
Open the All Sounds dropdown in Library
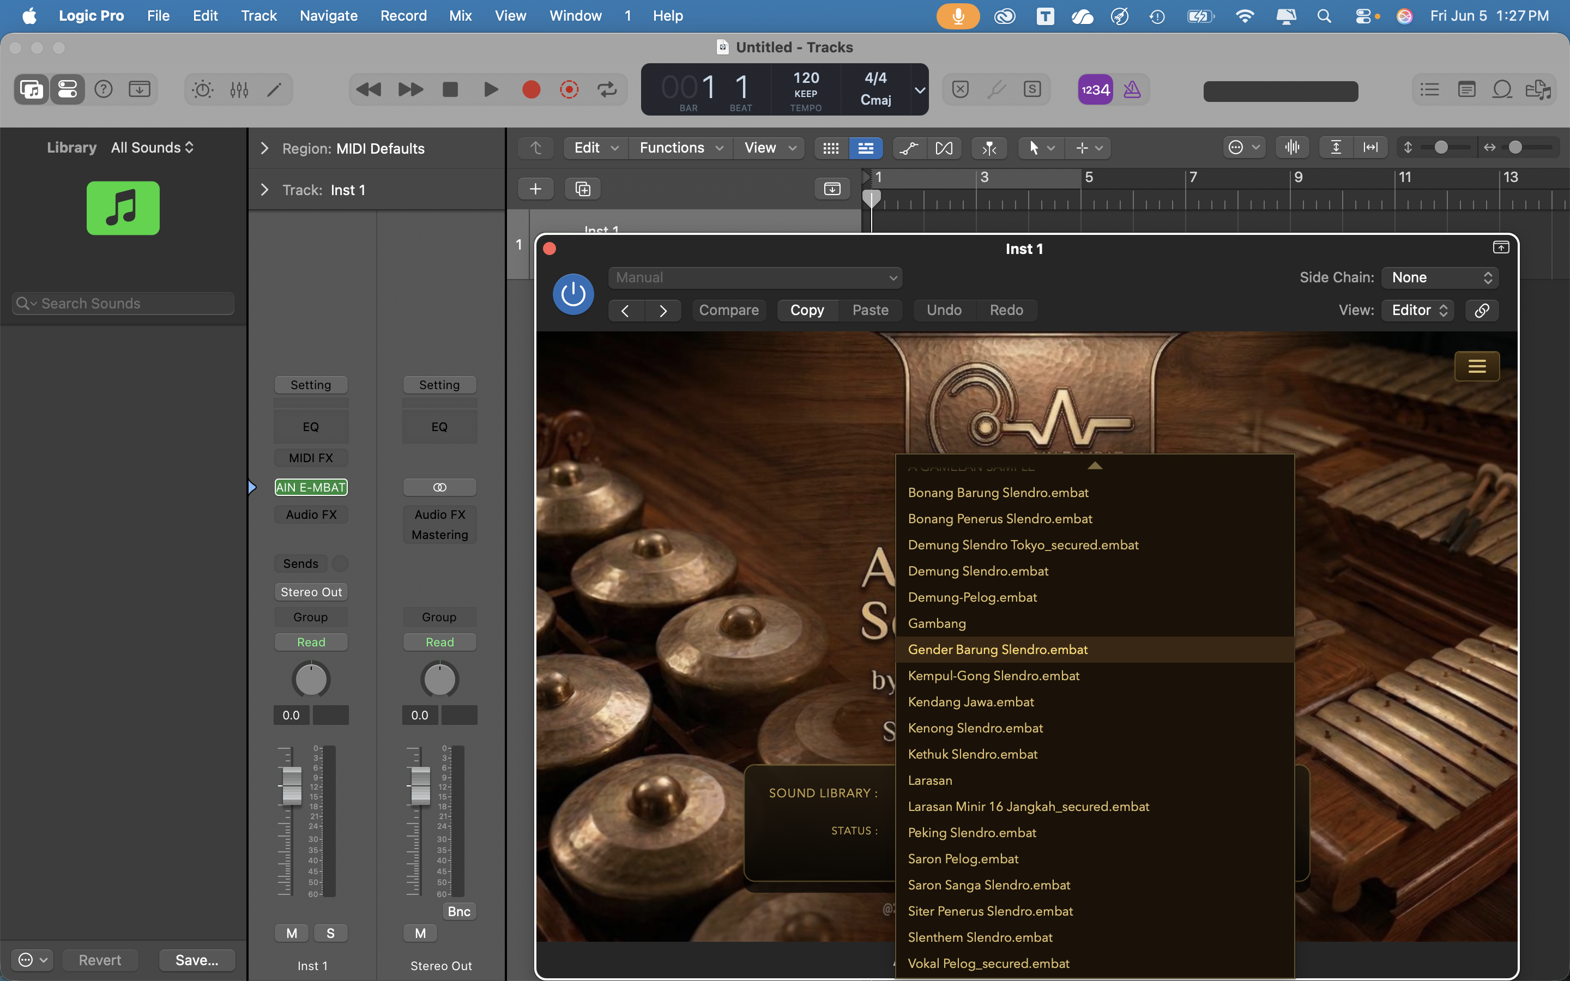pos(153,147)
